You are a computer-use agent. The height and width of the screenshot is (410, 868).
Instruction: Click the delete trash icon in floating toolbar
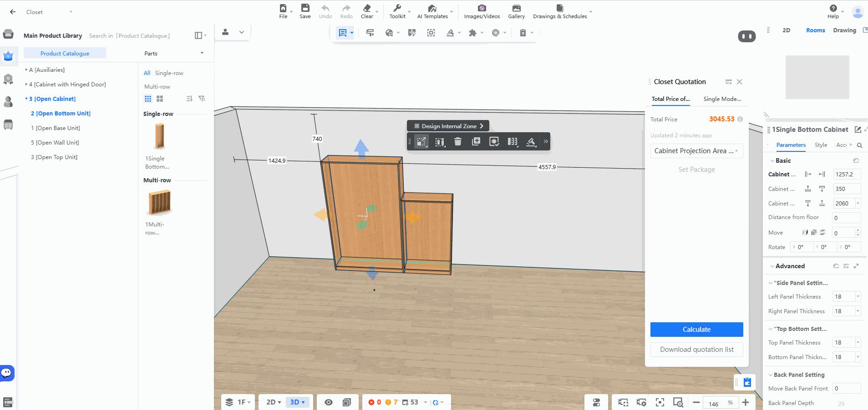[458, 141]
